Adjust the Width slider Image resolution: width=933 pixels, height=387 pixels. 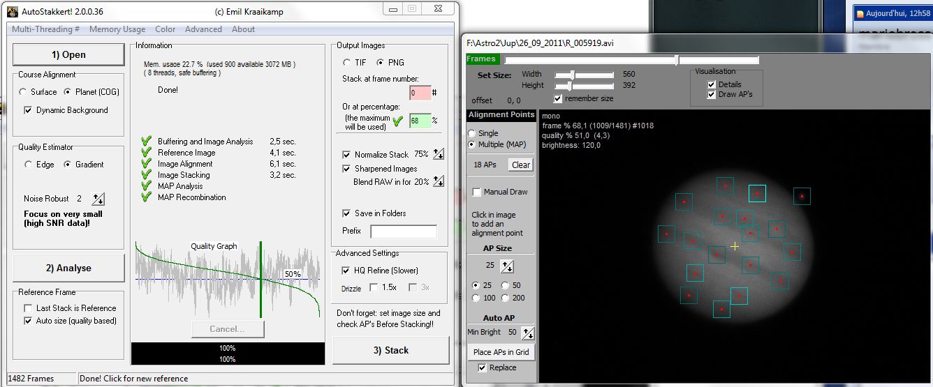573,75
